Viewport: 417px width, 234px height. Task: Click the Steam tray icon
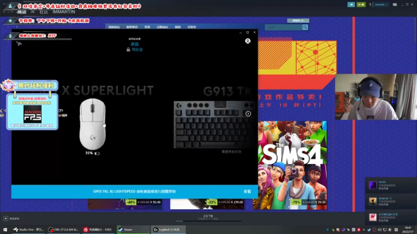coord(369,230)
